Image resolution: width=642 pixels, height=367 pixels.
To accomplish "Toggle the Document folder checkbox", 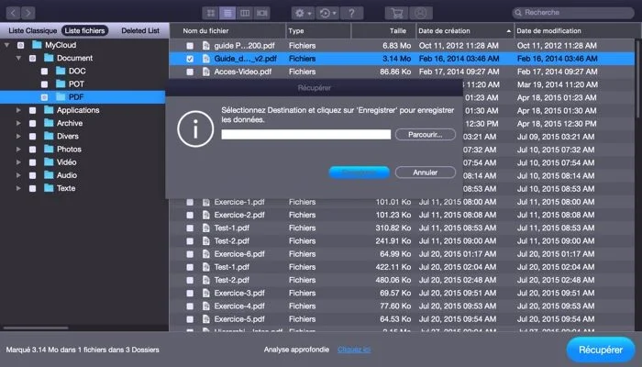I will click(33, 58).
